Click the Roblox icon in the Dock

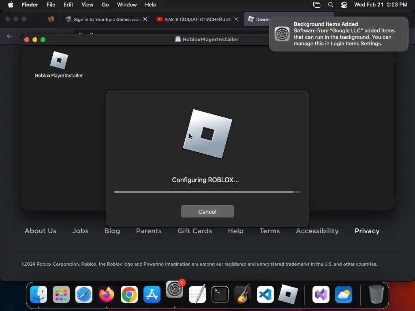tap(288, 294)
